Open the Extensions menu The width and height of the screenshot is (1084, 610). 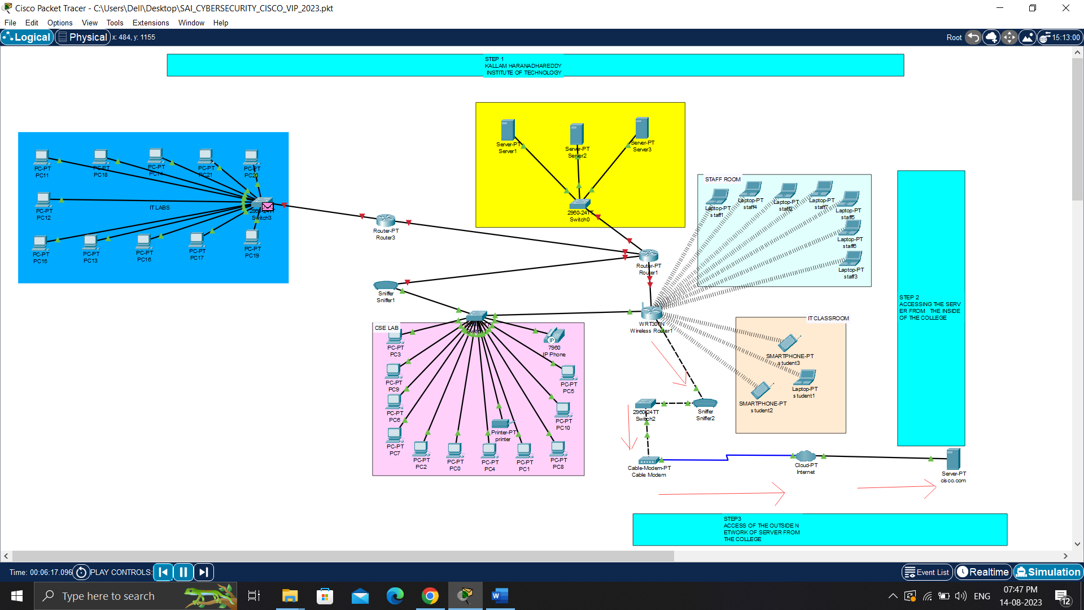tap(150, 23)
